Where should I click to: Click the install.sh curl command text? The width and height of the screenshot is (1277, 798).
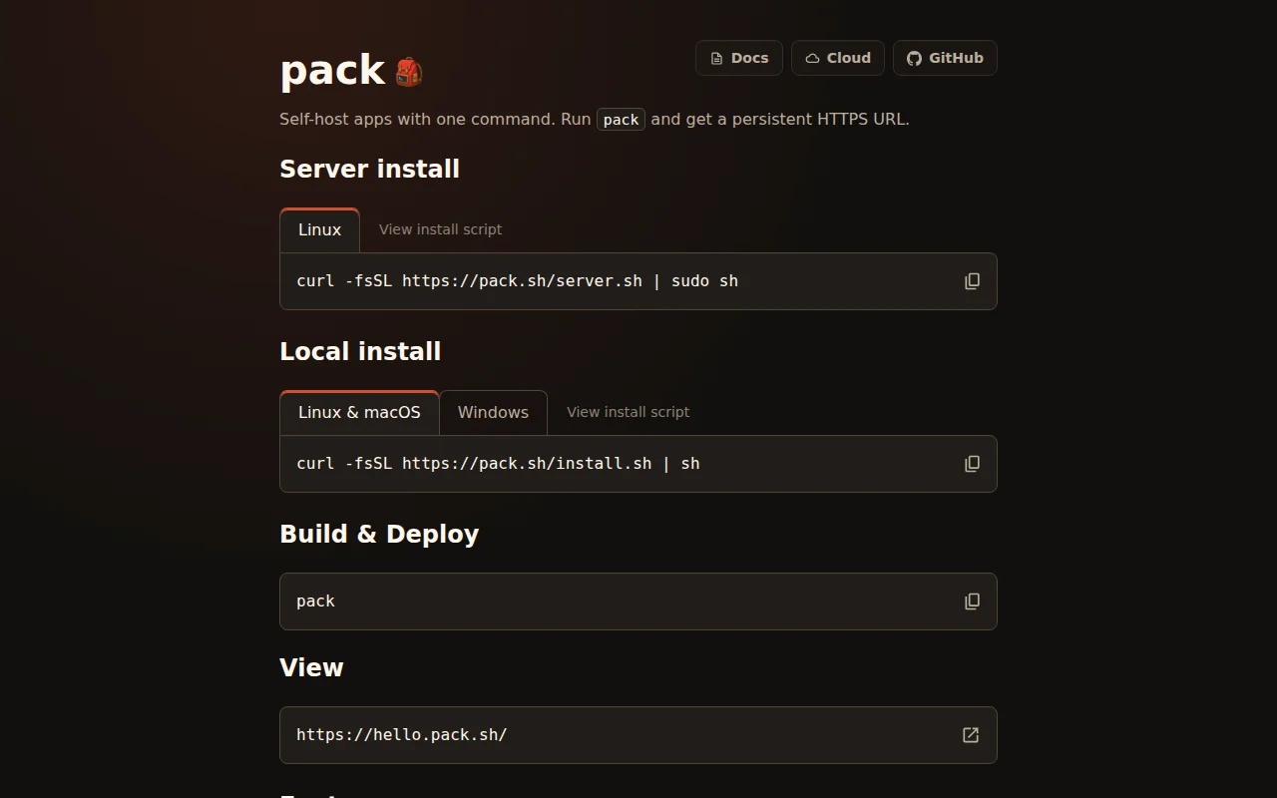[x=498, y=464]
